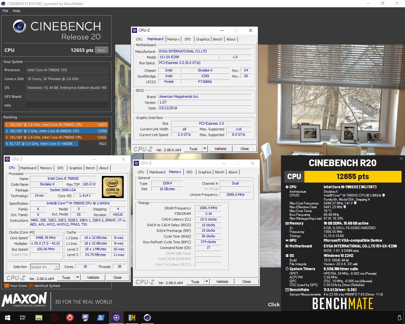Switch to CPU-Z via its taskbar icon

pos(116,318)
